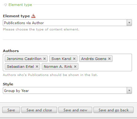This screenshot has width=137, height=119.
Task: Select the Norman A. Rink tag label
Action: point(58,67)
